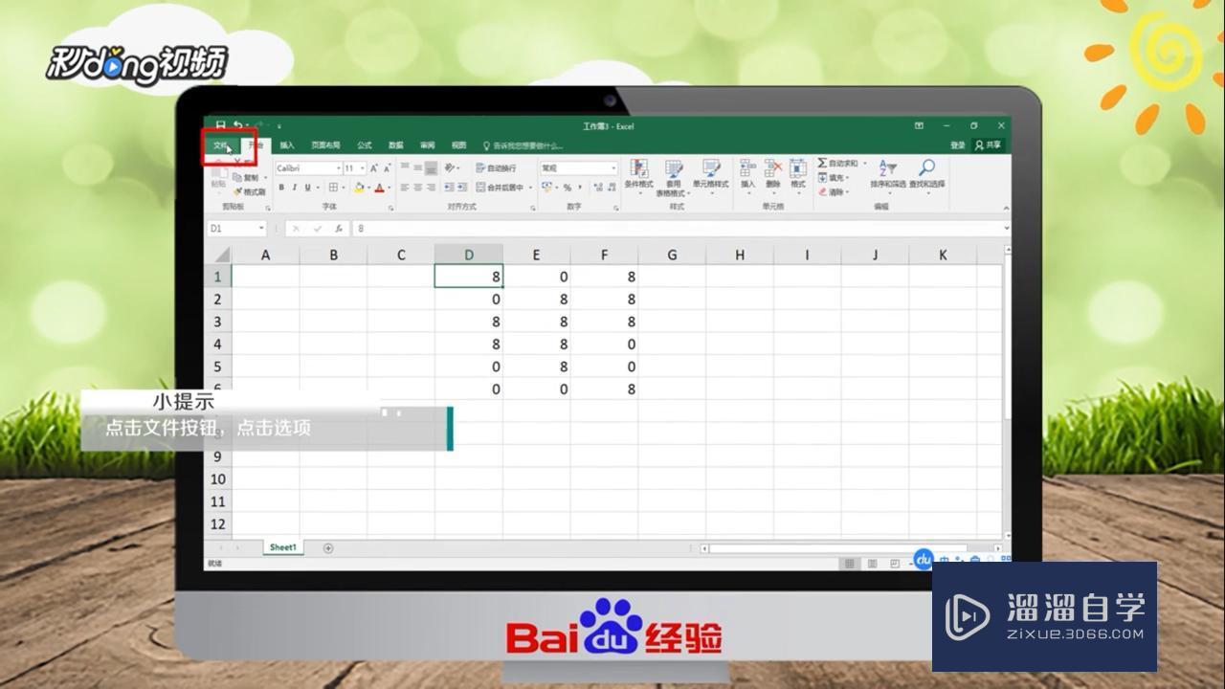The height and width of the screenshot is (689, 1225).
Task: Open the alignment dialog launcher (对齐方式)
Action: (532, 207)
